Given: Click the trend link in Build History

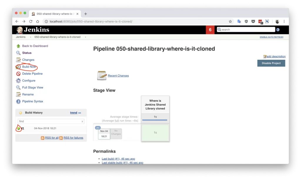Looking at the screenshot, I should coord(73,113).
